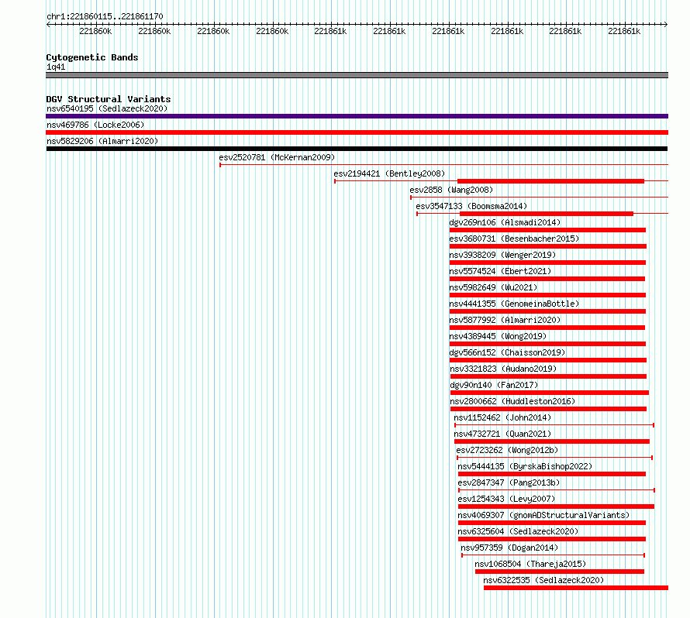Select dgv269n106 (Alsmadi2014) variant

pos(505,222)
